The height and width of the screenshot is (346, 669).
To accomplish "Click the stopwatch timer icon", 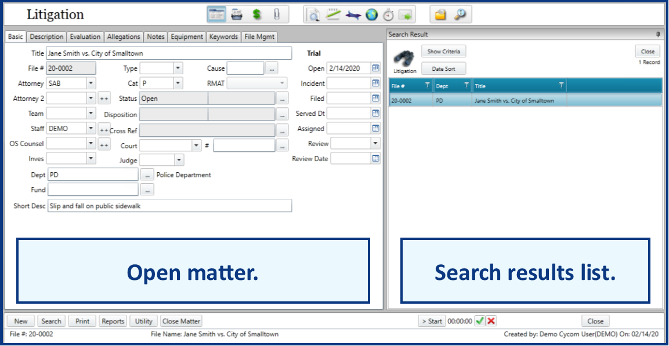I will tap(388, 15).
